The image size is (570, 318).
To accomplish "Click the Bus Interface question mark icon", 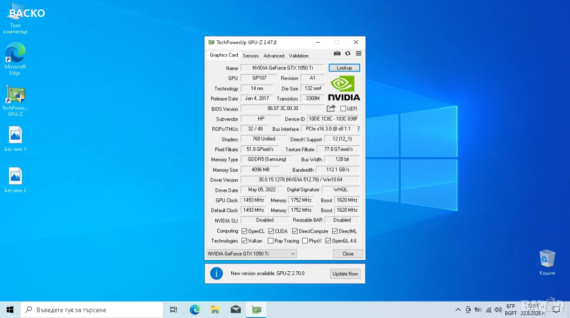I will [x=358, y=129].
